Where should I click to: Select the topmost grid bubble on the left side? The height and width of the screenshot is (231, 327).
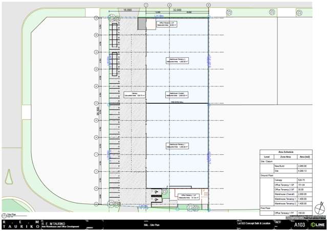click(95, 18)
